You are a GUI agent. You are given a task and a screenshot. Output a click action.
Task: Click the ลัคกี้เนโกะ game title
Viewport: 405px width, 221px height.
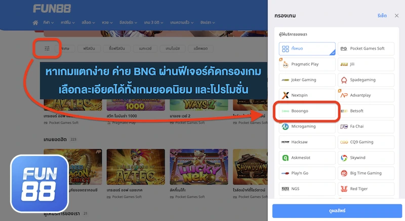178,190
